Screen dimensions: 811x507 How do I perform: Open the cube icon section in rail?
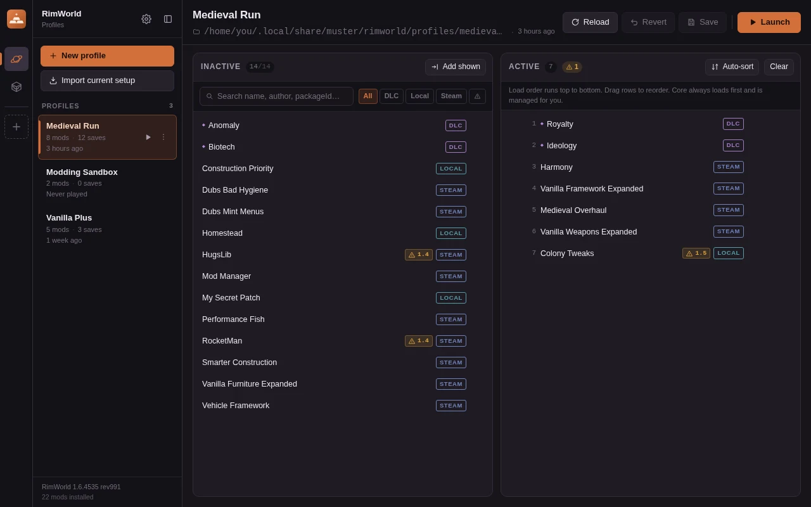[16, 87]
